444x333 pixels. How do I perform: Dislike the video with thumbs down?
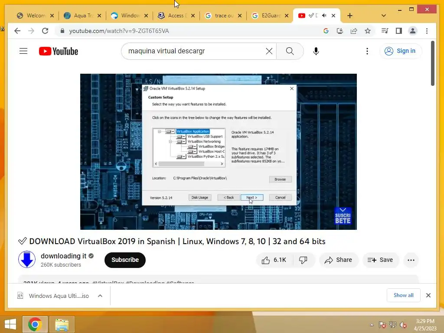[303, 260]
